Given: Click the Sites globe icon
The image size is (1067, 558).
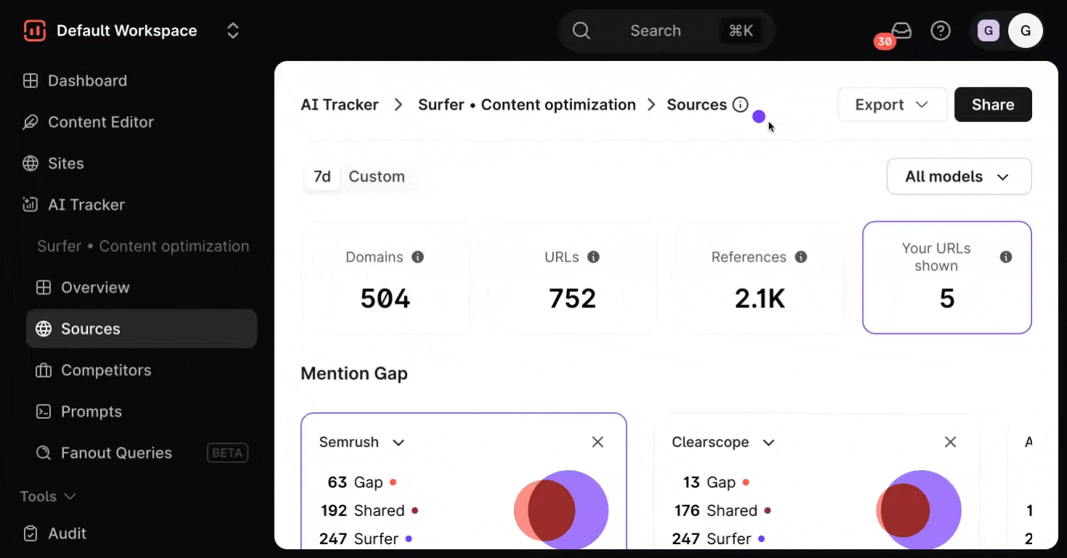Looking at the screenshot, I should point(31,163).
